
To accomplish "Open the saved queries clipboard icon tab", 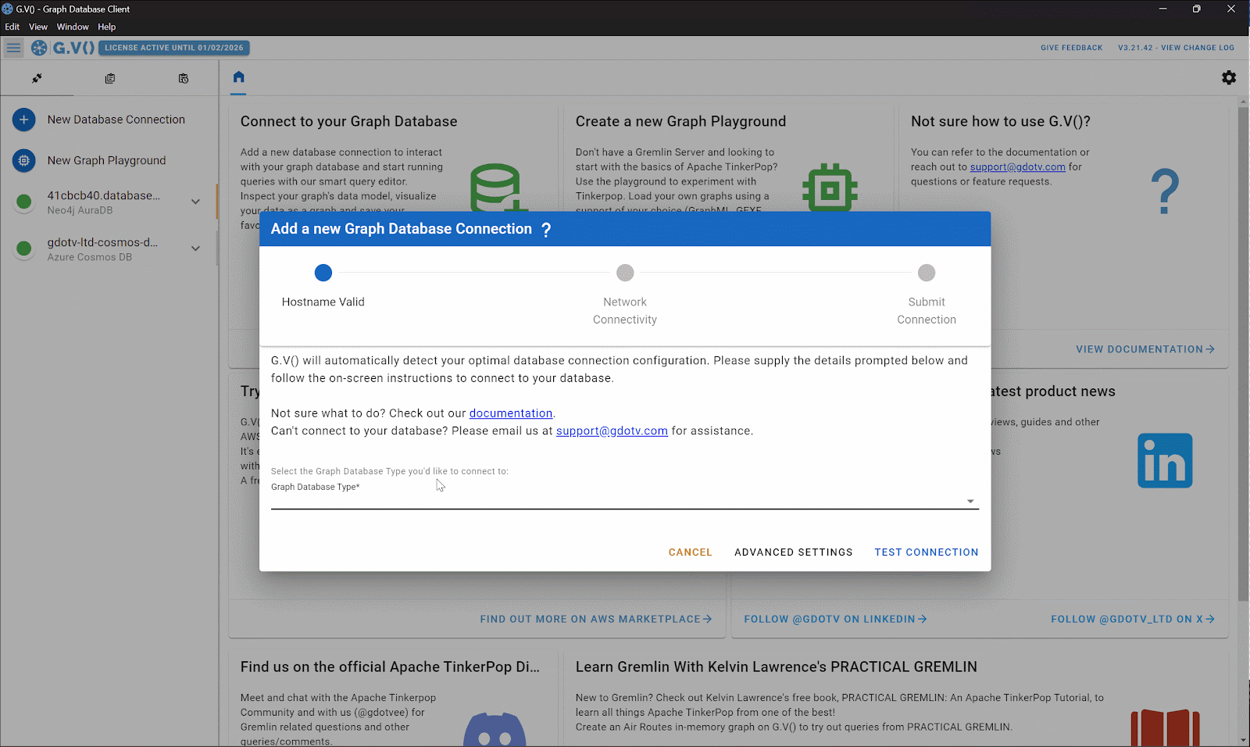I will (110, 78).
